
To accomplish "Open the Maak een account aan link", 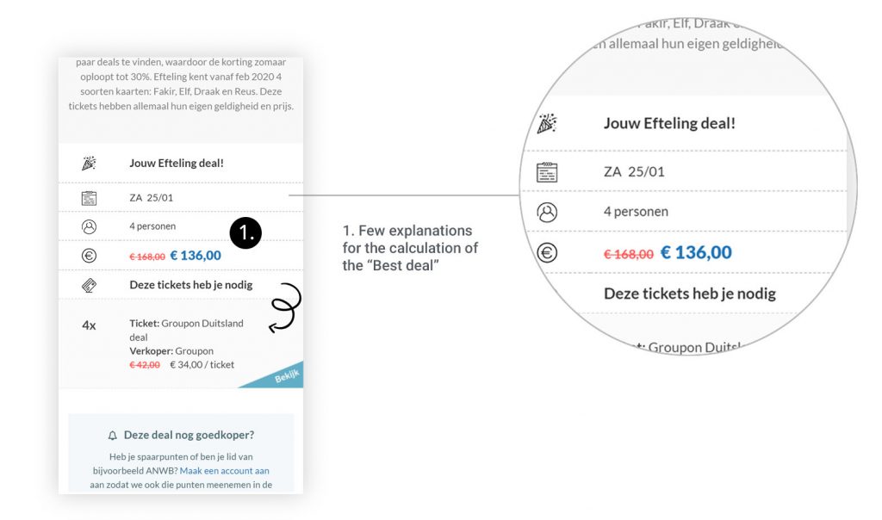I will click(224, 471).
